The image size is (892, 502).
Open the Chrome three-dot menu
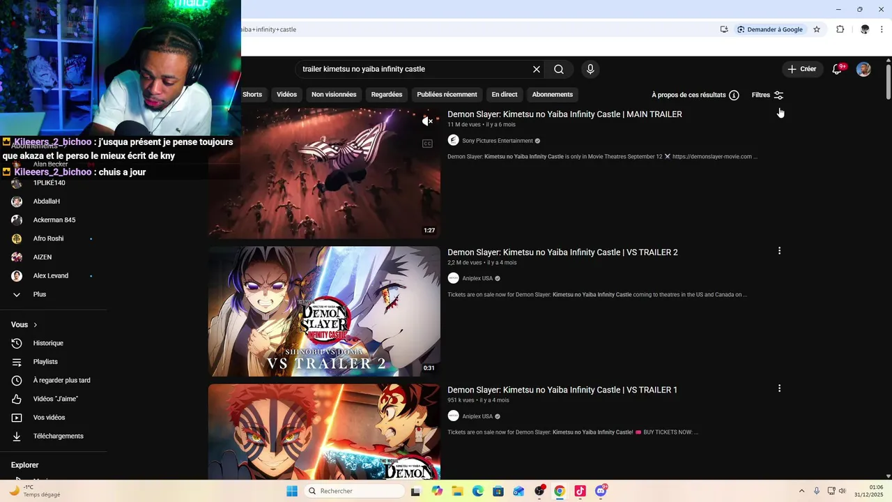click(882, 29)
